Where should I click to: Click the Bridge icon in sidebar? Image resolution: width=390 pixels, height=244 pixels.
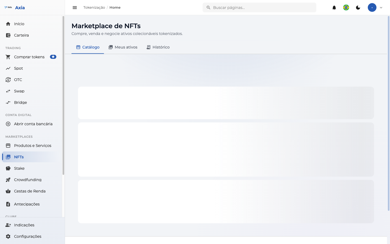(8, 102)
